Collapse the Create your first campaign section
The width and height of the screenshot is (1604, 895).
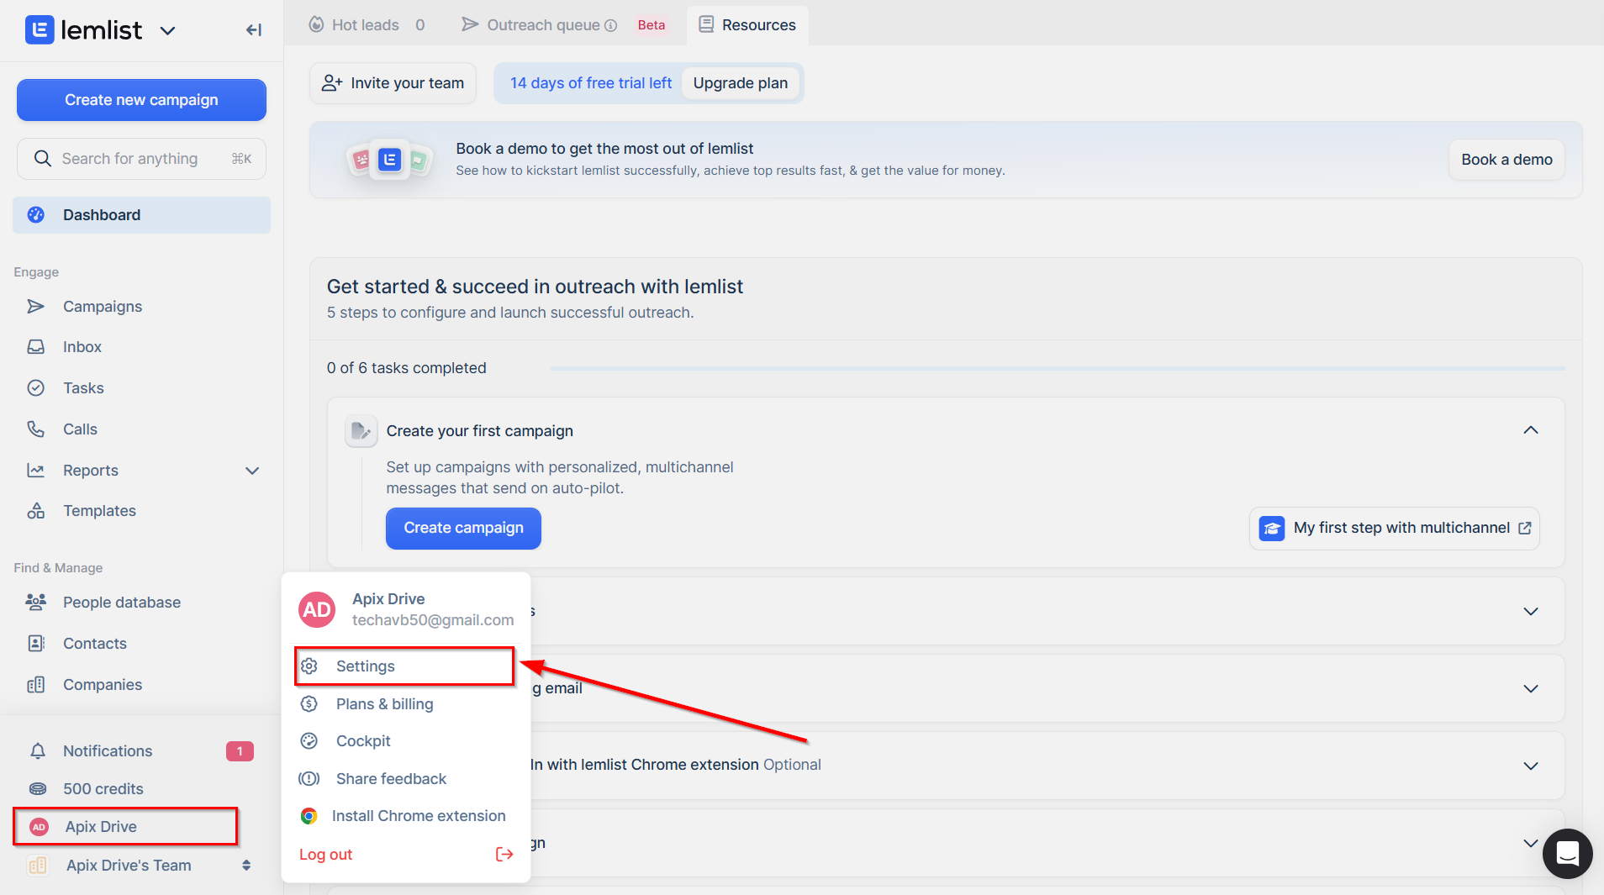(x=1531, y=430)
